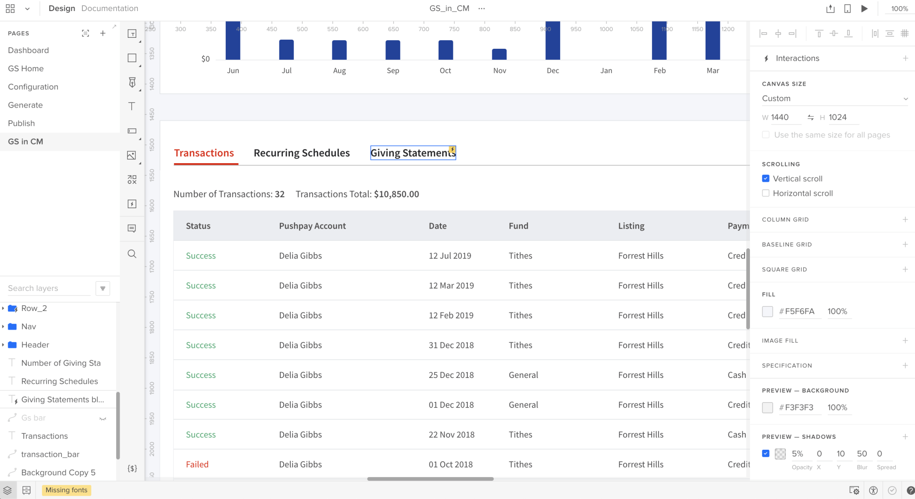Expand the Header layer folder
This screenshot has width=915, height=499.
pos(3,345)
